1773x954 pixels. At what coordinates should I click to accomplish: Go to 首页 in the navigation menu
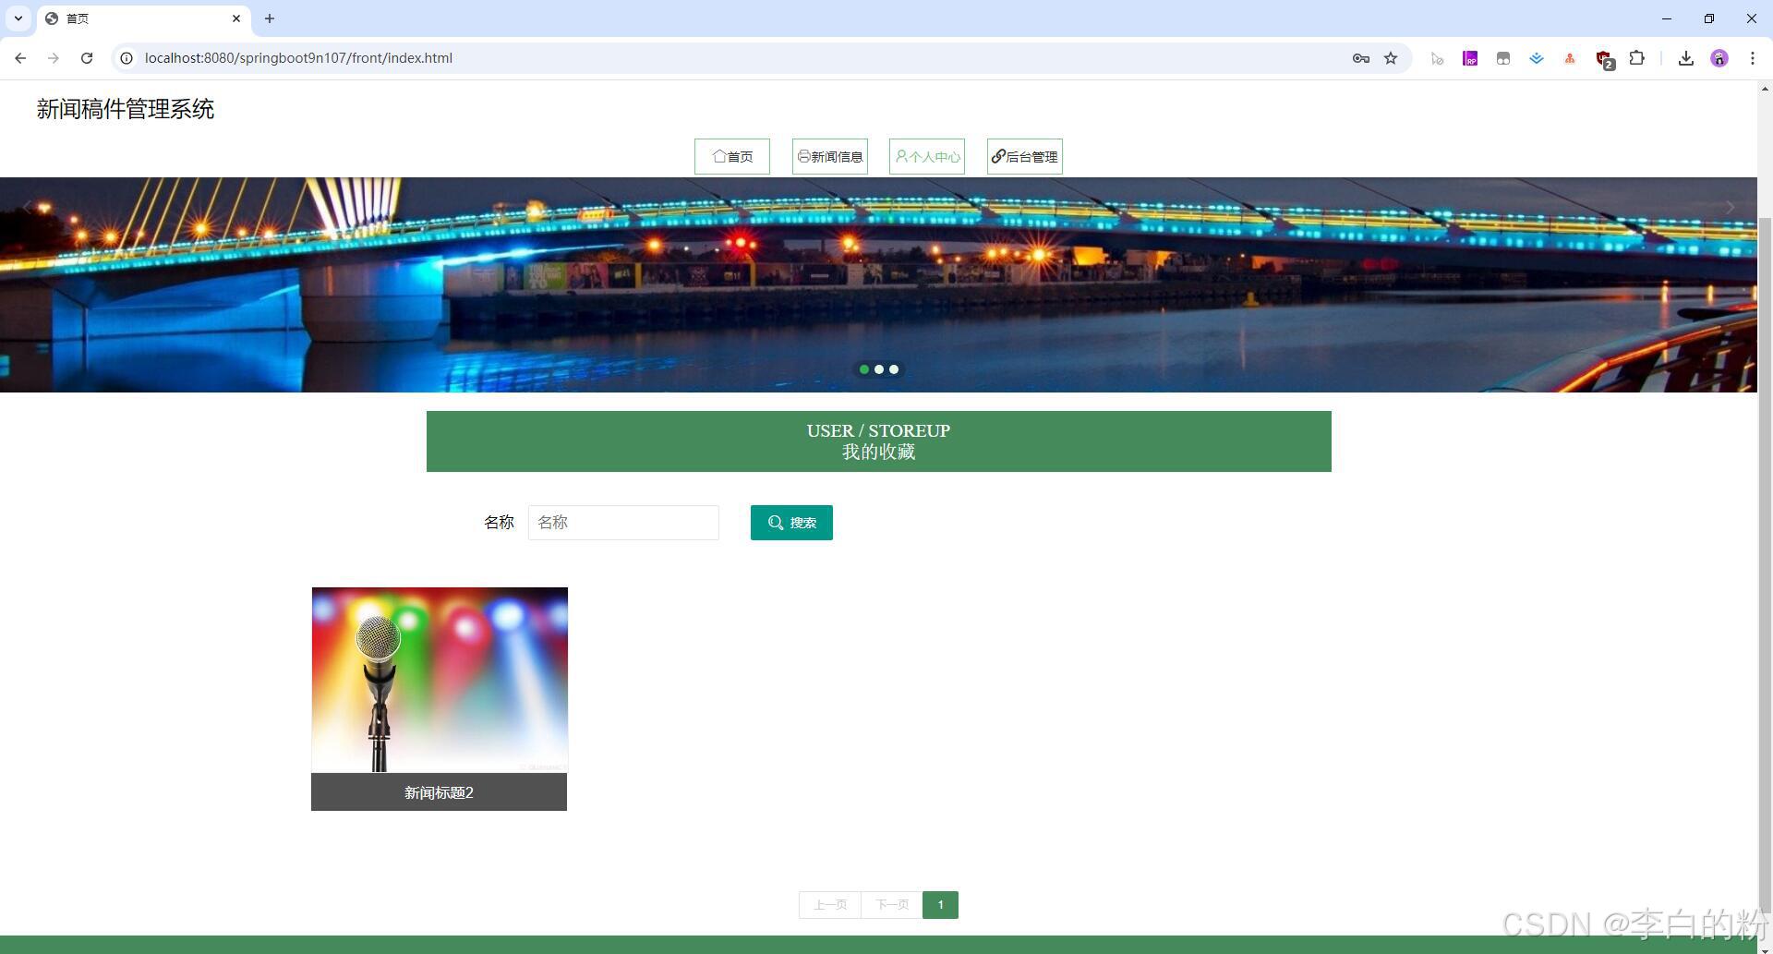click(x=732, y=156)
